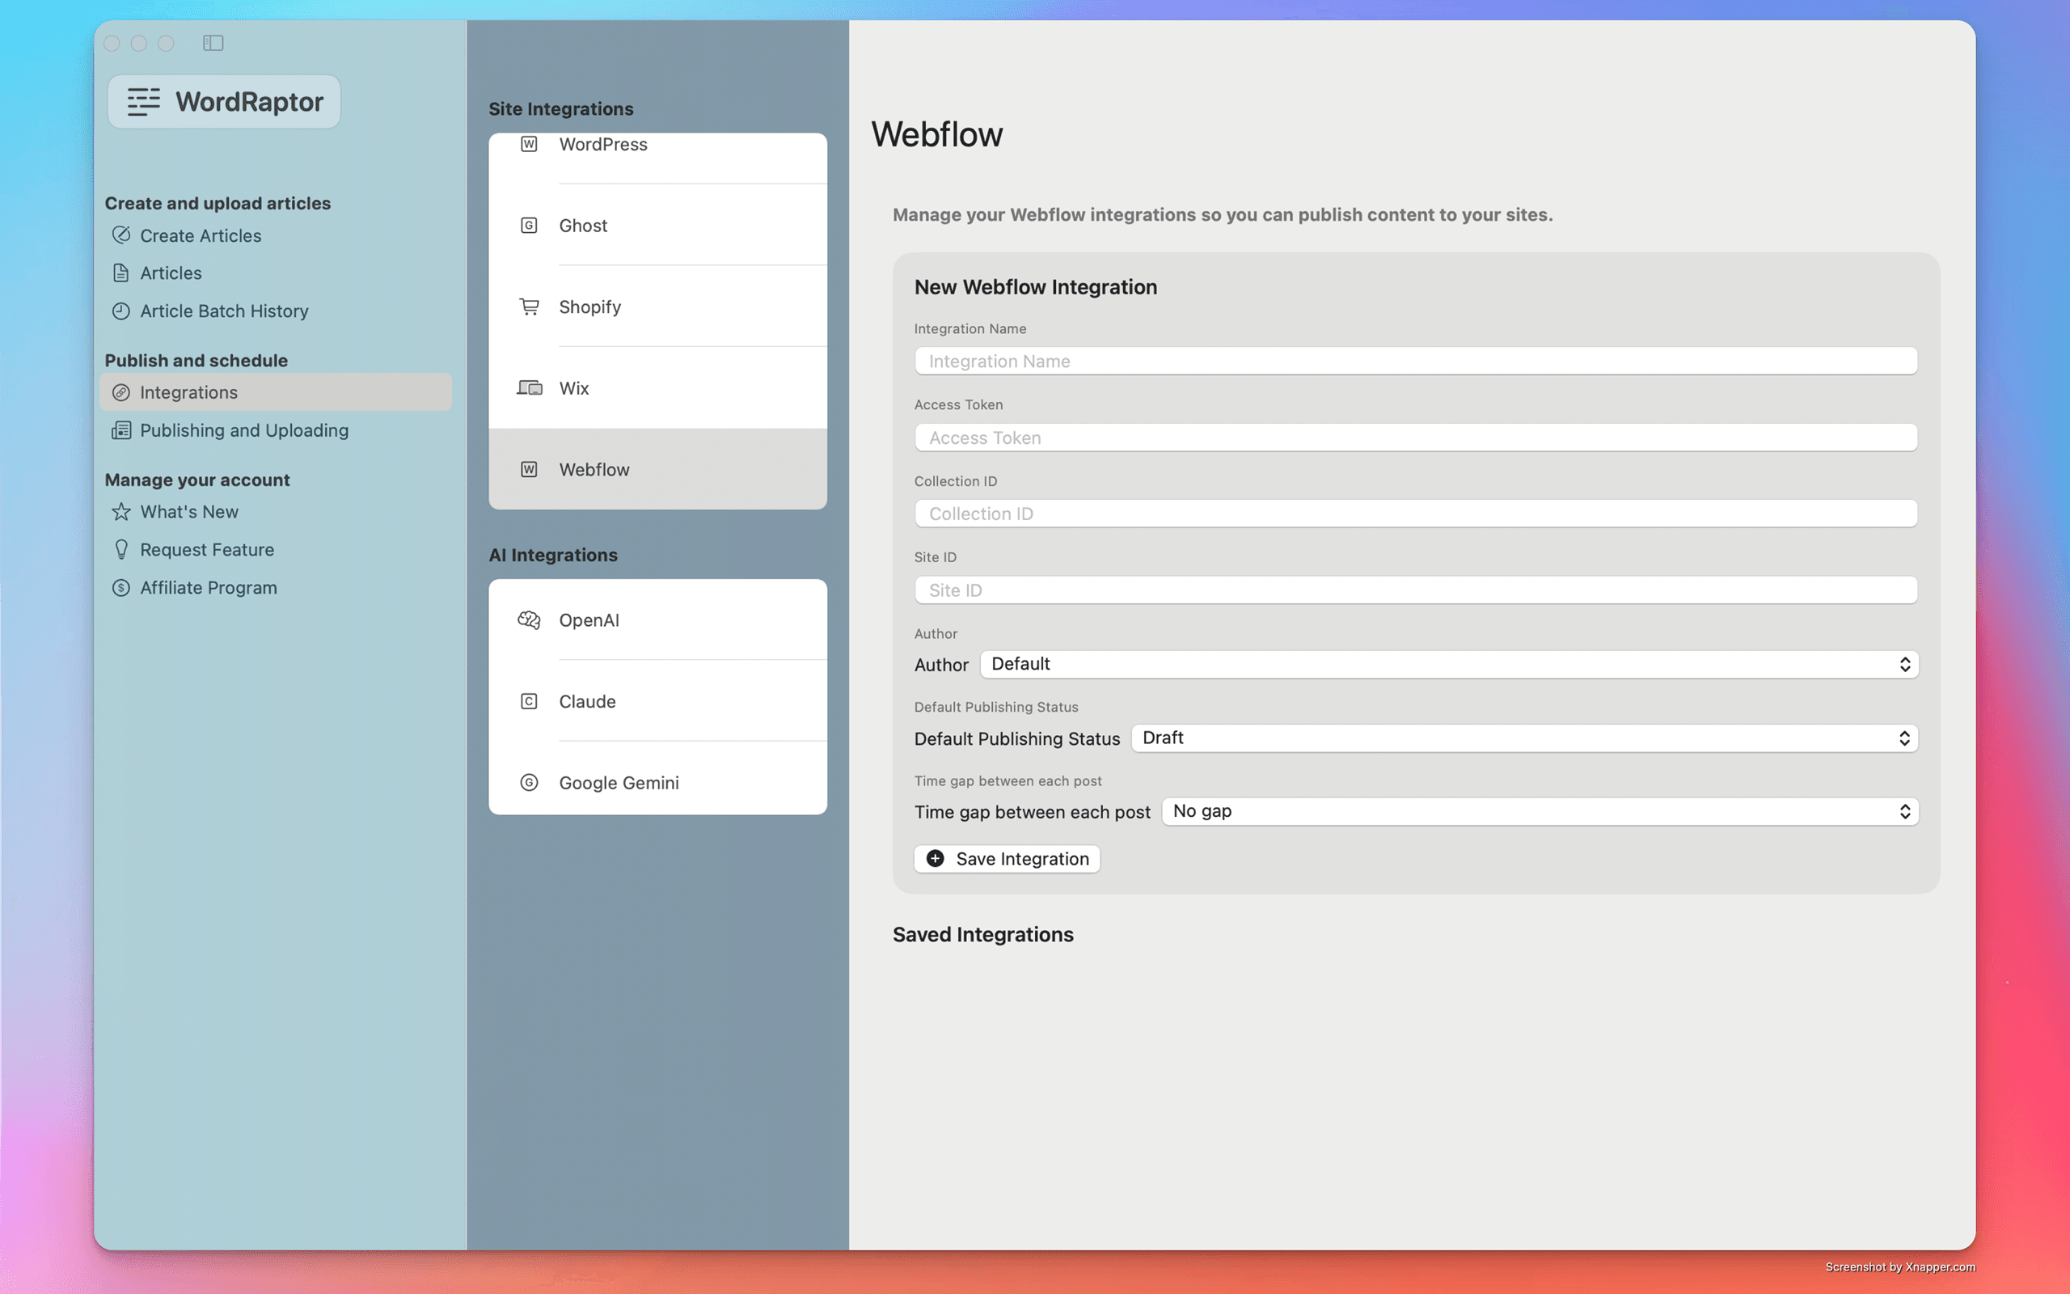
Task: Select the Ghost integration
Action: [657, 225]
